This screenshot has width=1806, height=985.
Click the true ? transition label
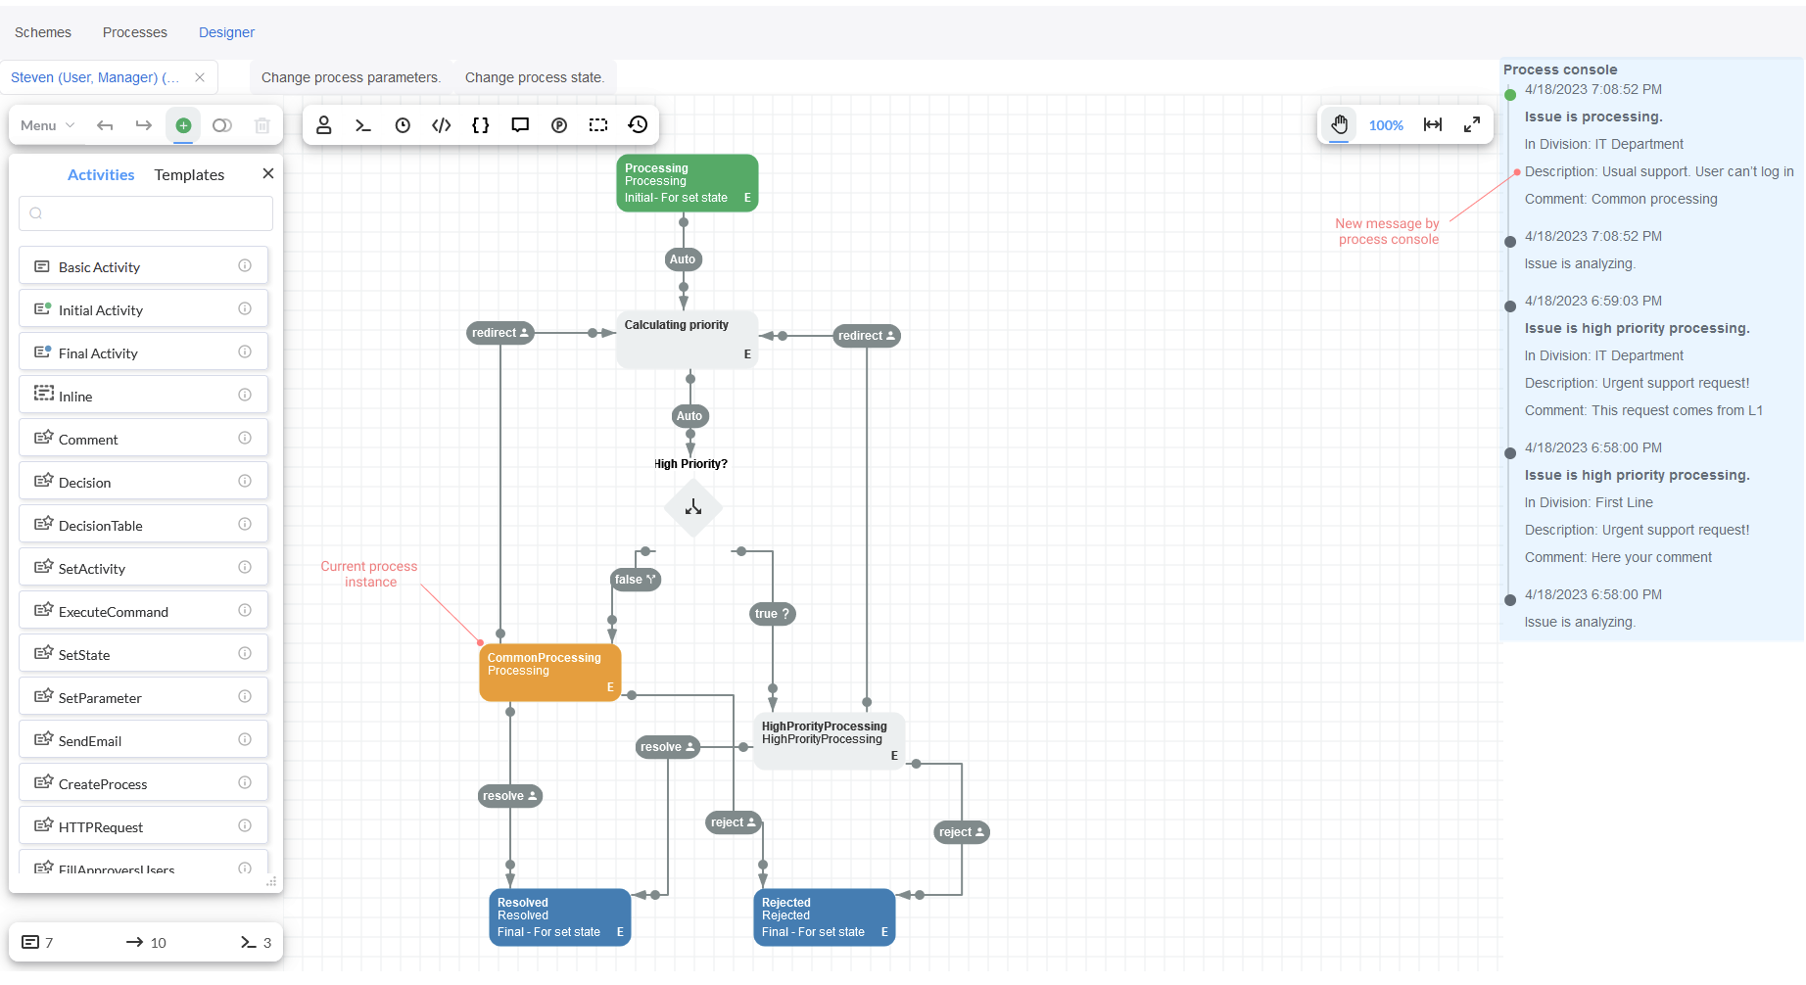(773, 614)
